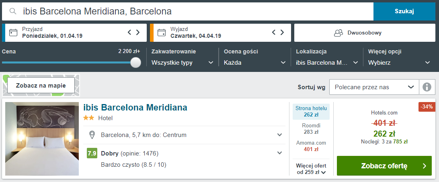439x182 pixels.
Task: Open the Więcej opcji dropdown
Action: [x=399, y=63]
